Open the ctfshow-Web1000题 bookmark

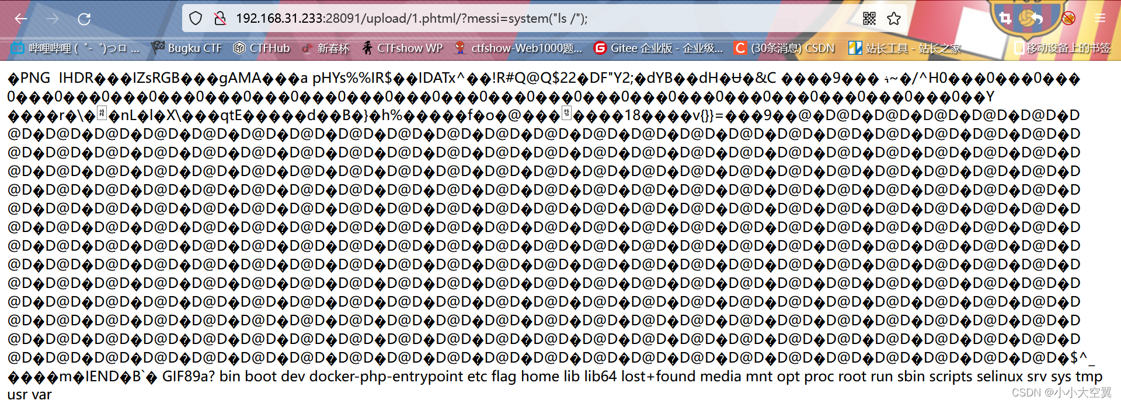click(x=518, y=48)
